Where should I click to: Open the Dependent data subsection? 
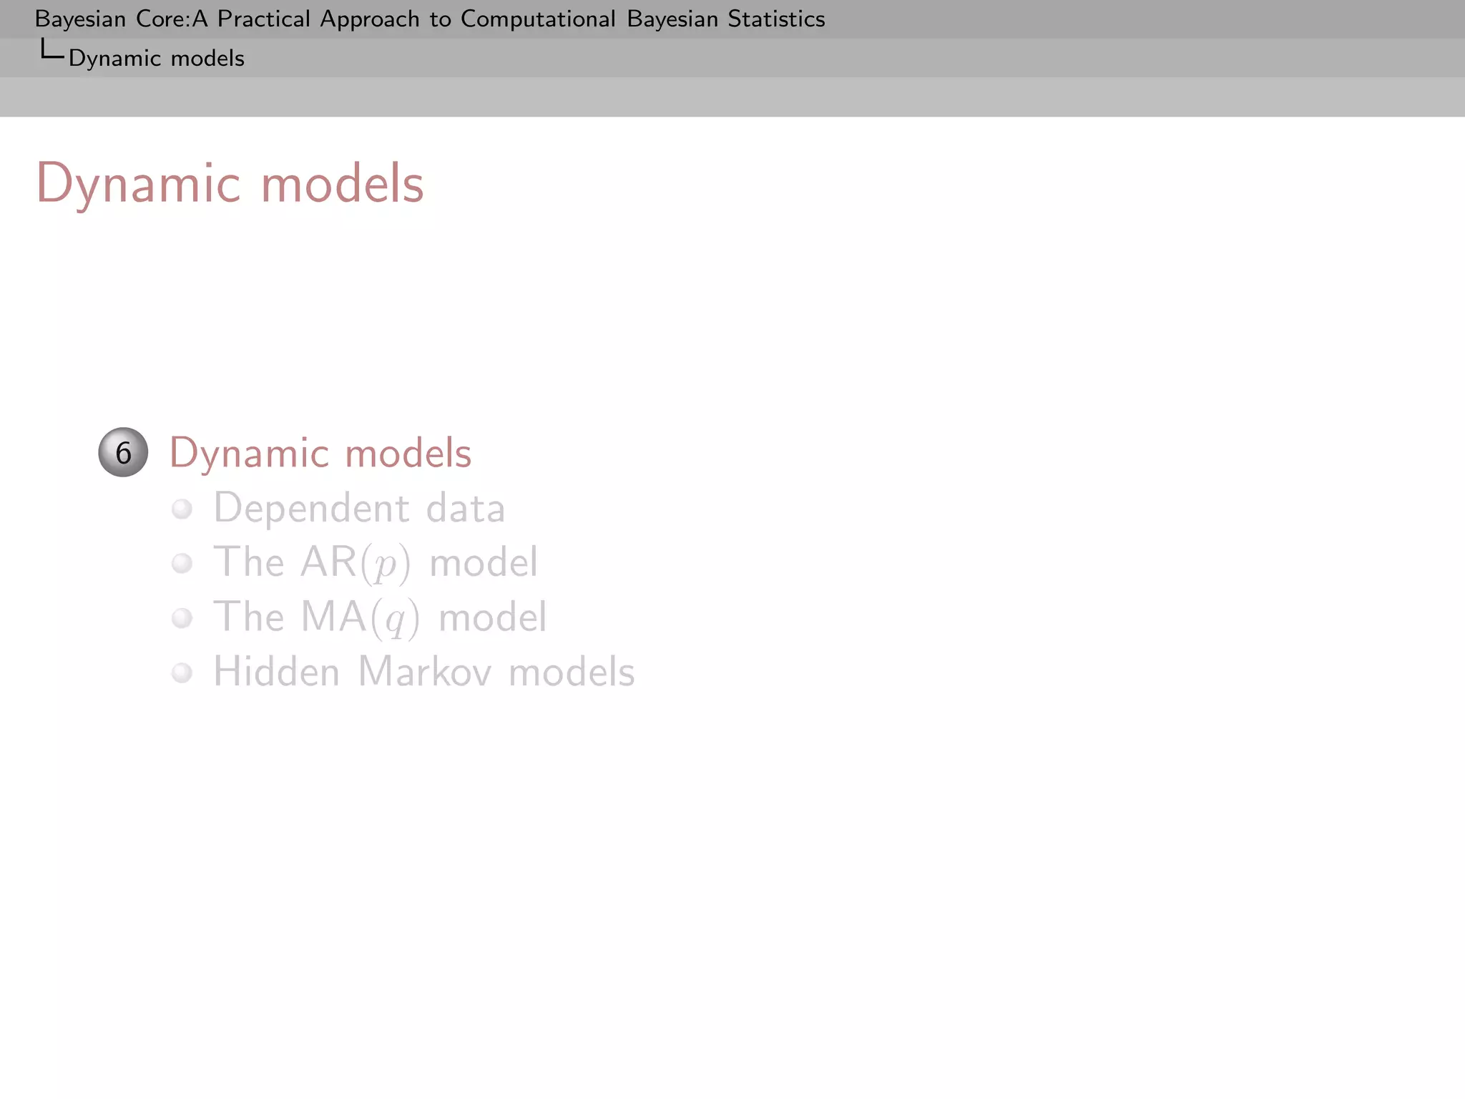click(x=359, y=509)
